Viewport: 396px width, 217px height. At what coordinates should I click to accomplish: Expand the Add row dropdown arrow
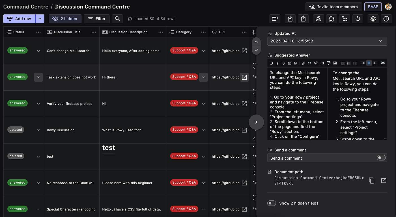pos(40,19)
